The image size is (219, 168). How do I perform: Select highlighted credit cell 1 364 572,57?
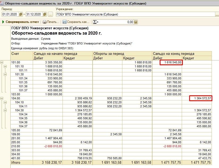[201, 98]
